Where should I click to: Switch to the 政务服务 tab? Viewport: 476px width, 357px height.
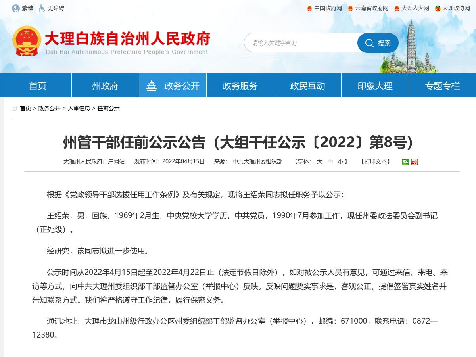pyautogui.click(x=240, y=85)
